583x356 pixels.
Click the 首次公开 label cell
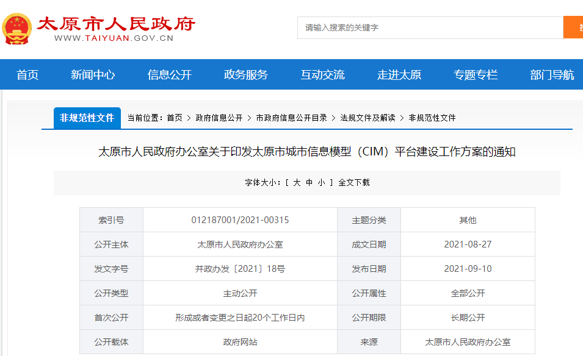tap(111, 318)
